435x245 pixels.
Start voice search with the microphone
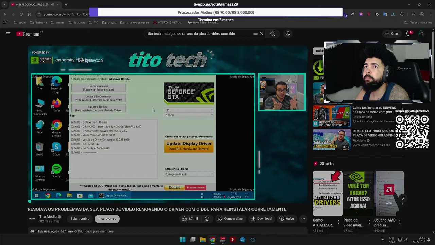288,34
